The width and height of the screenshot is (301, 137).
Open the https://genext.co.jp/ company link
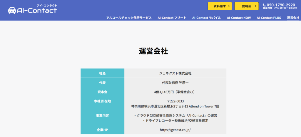(175, 129)
